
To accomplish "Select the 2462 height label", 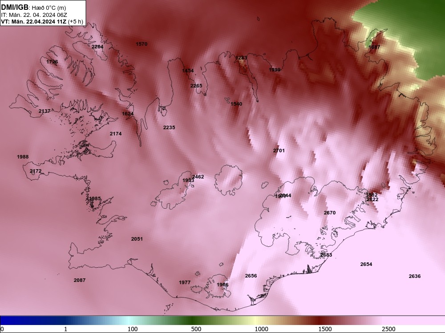I will tap(198, 177).
